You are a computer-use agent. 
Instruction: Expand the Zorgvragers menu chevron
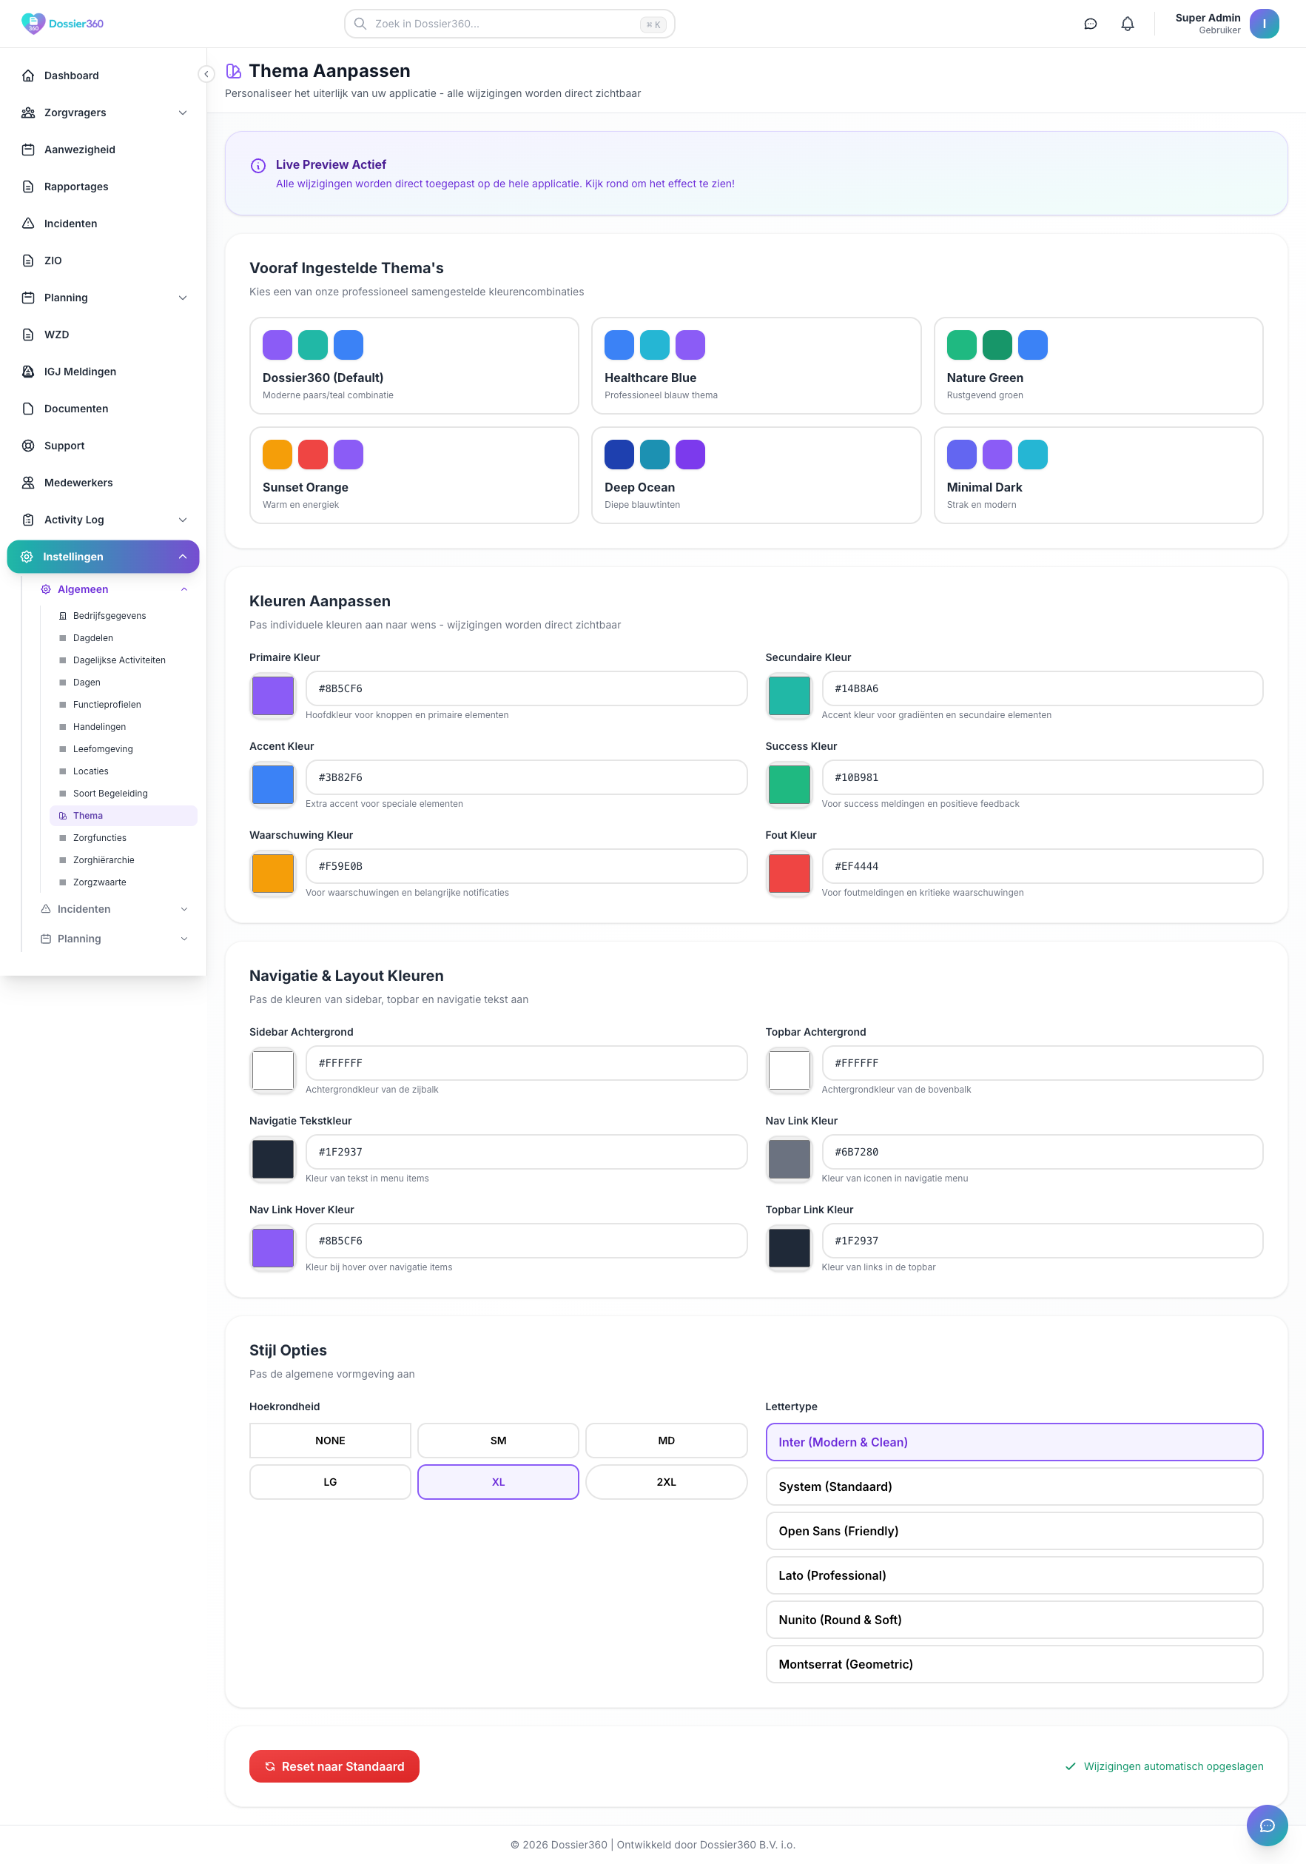coord(183,113)
